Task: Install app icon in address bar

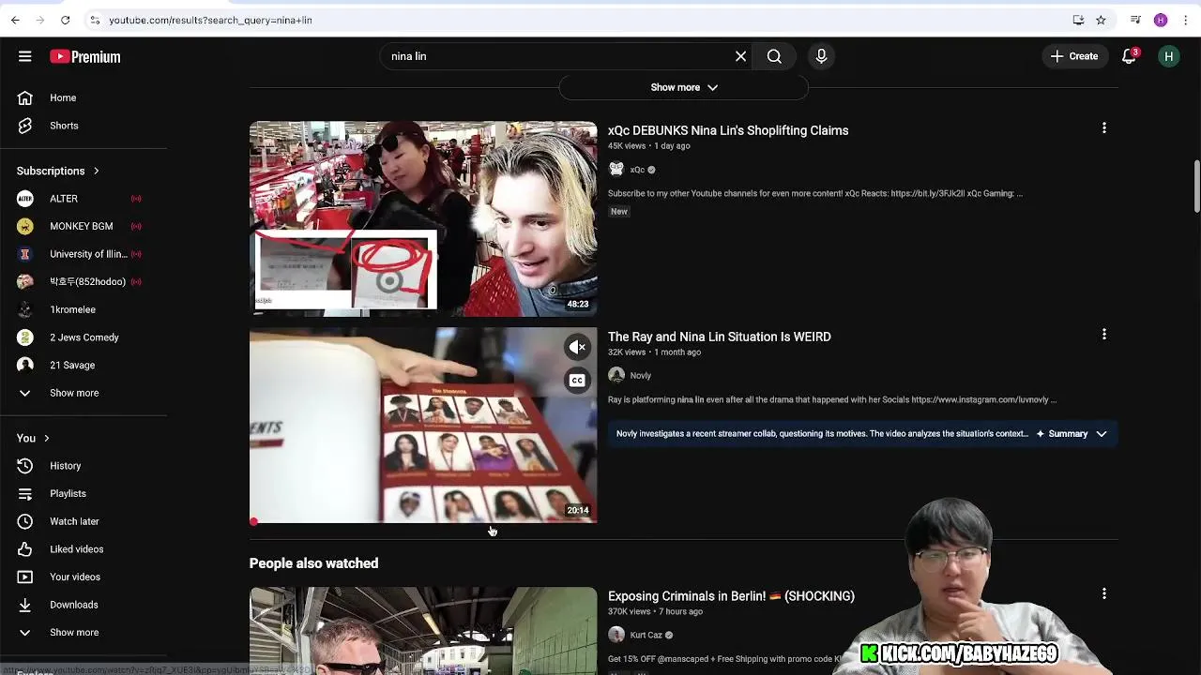Action: [1078, 20]
